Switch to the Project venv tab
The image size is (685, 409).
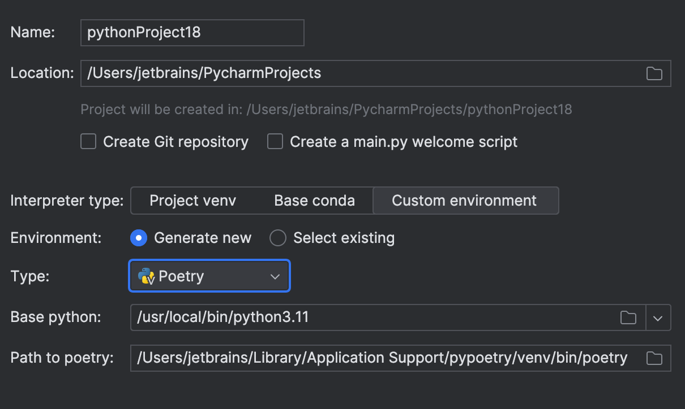point(193,201)
